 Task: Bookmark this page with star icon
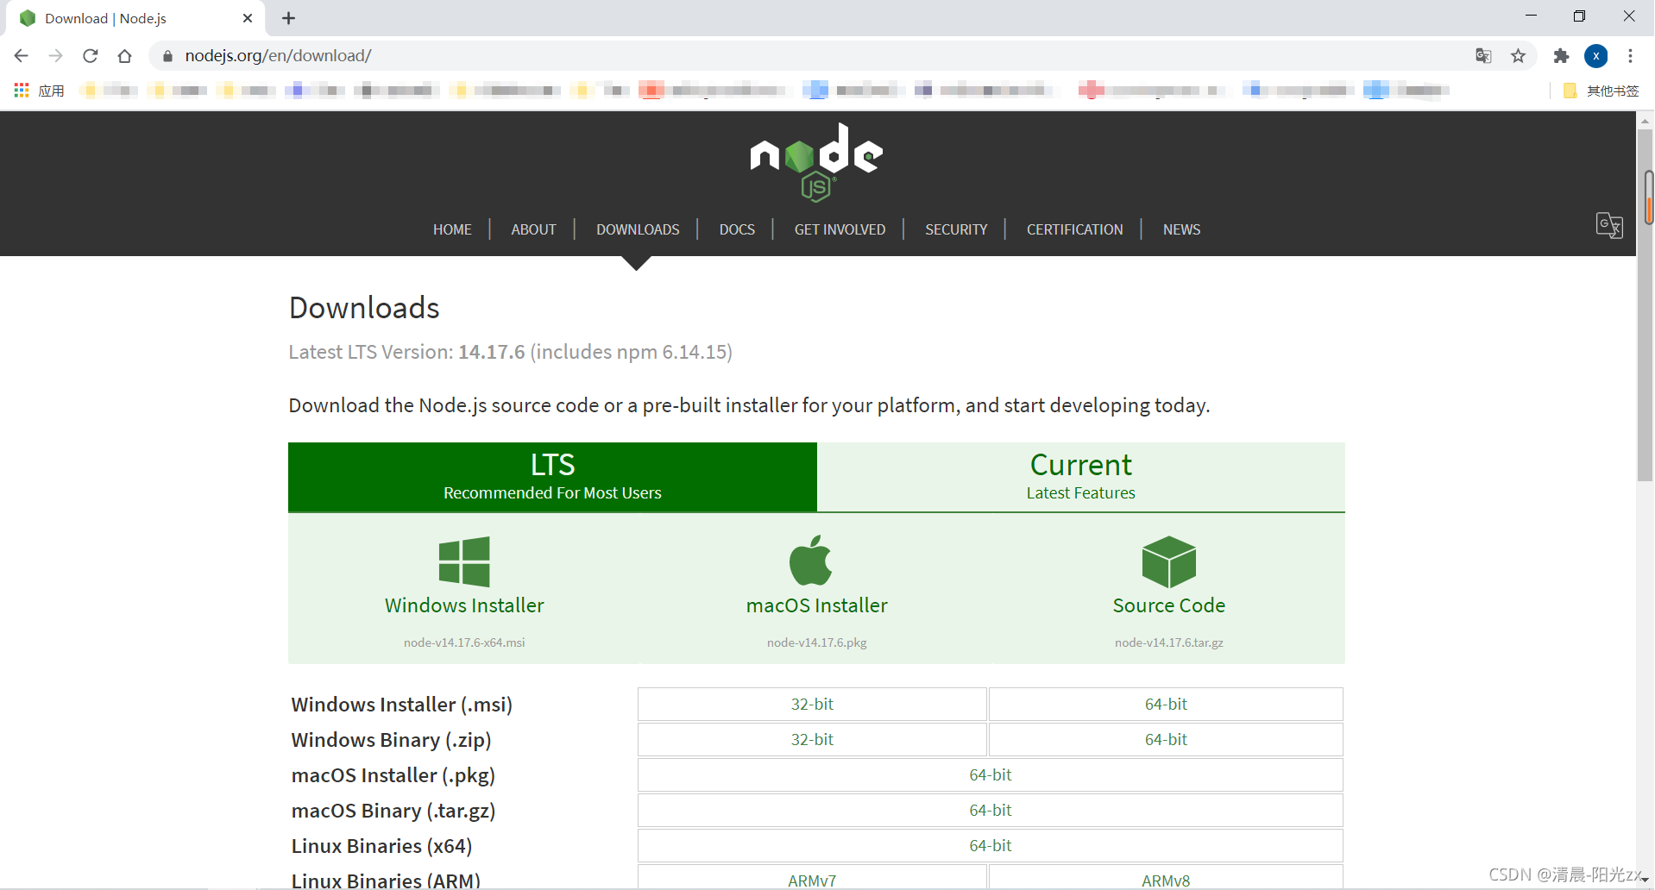click(1519, 56)
